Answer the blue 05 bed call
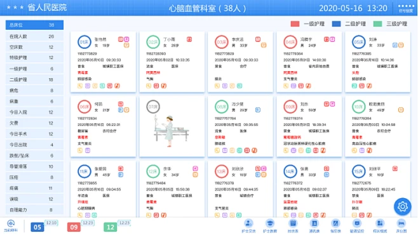 coord(37,227)
